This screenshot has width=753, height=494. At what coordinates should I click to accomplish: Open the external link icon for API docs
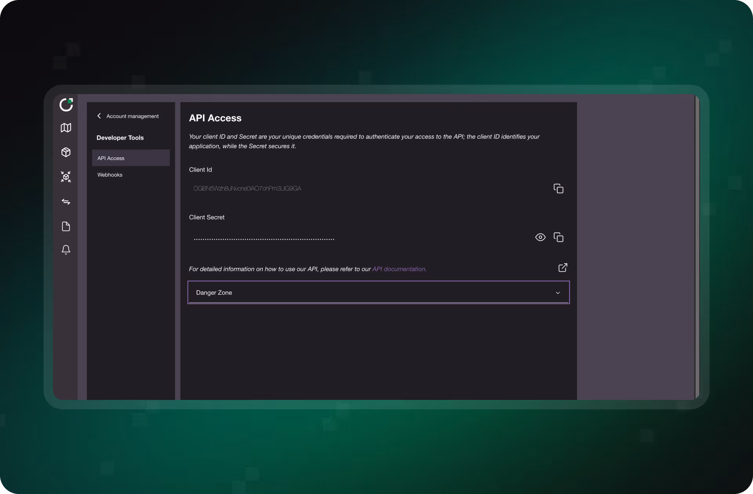(563, 267)
